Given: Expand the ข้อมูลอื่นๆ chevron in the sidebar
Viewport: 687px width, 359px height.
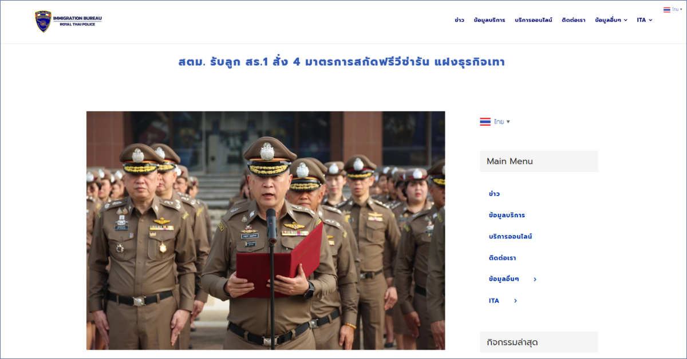Looking at the screenshot, I should tap(535, 280).
